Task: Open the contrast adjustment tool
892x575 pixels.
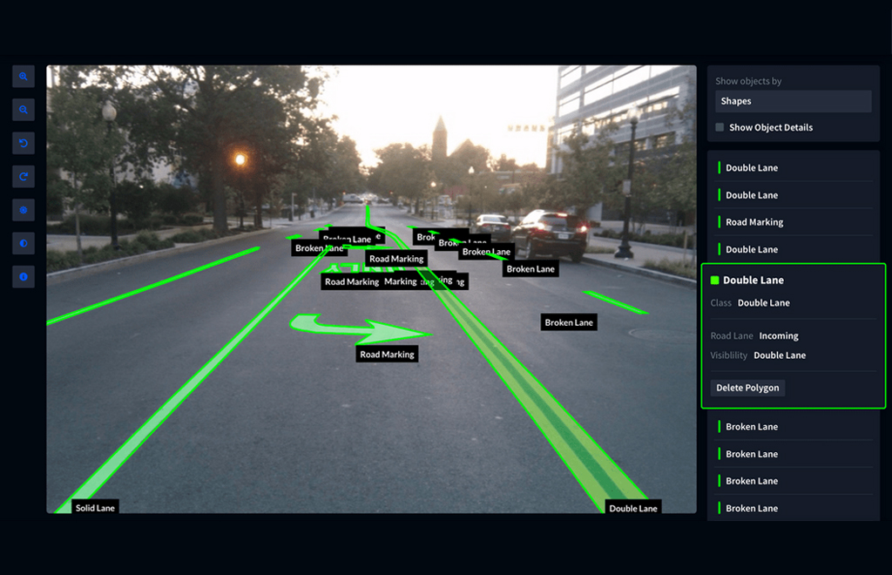Action: [24, 244]
